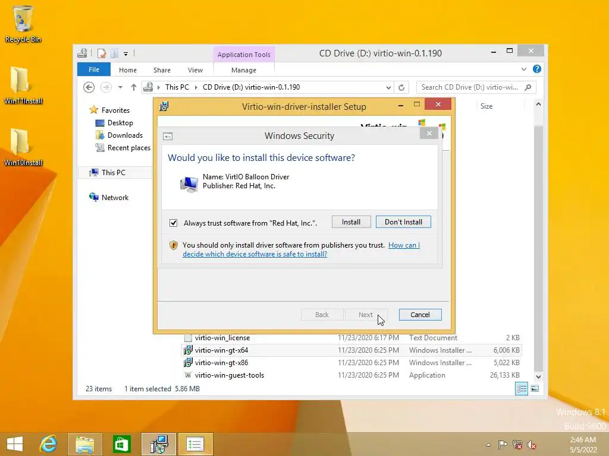
Task: Open the Customize Quick Access Toolbar dropdown
Action: pos(126,54)
